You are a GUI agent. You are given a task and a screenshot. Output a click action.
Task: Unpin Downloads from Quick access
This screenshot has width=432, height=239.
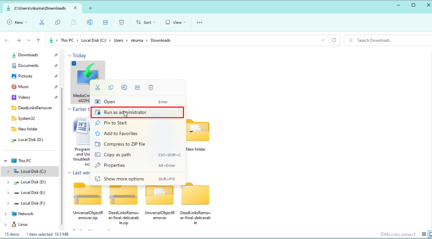[56, 55]
